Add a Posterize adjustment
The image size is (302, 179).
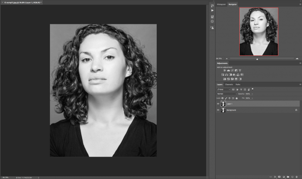(x=228, y=79)
